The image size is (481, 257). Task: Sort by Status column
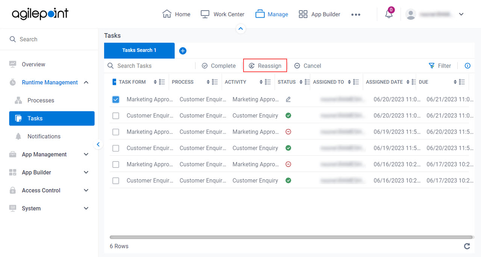click(x=301, y=82)
